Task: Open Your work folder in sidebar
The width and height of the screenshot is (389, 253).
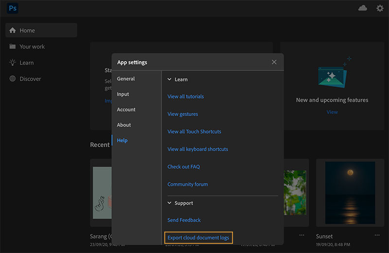Action: [x=32, y=47]
